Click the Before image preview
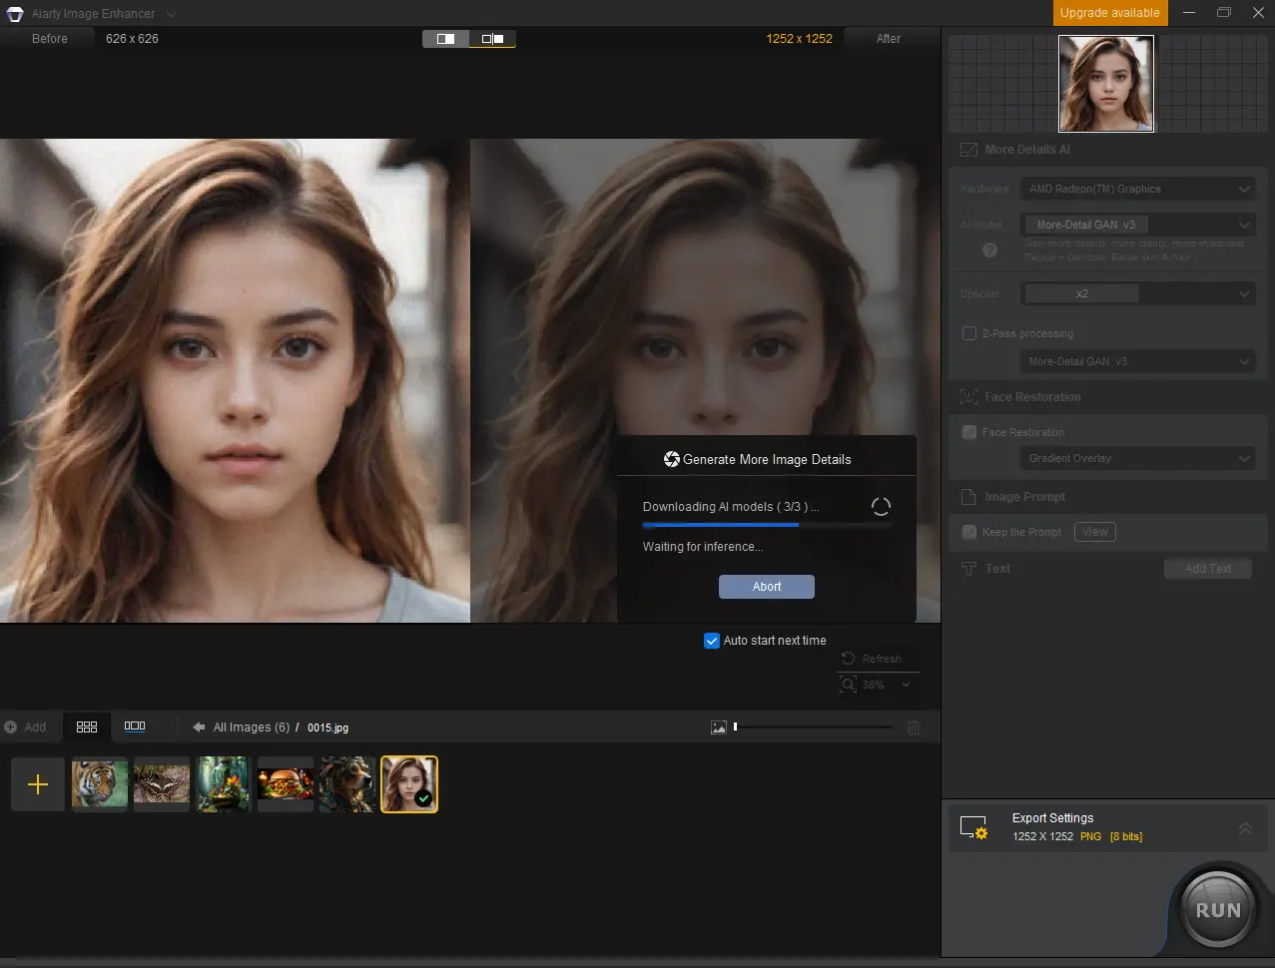Image resolution: width=1275 pixels, height=968 pixels. pyautogui.click(x=235, y=380)
